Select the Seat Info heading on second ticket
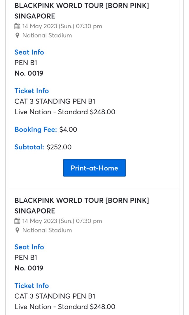 pyautogui.click(x=29, y=247)
